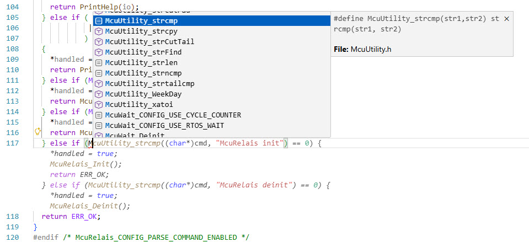Choose the McuUtility_strCutTail suggestion
This screenshot has width=529, height=242.
(149, 41)
